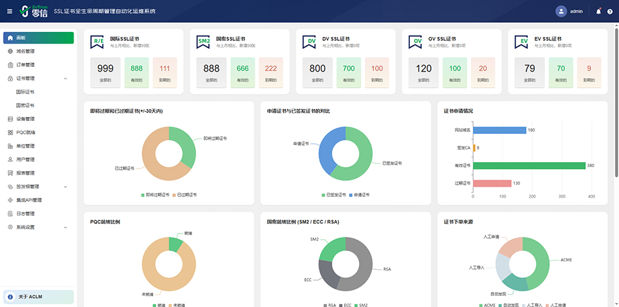Click the 999 全部的 international certificates tile
The width and height of the screenshot is (619, 307).
click(105, 72)
